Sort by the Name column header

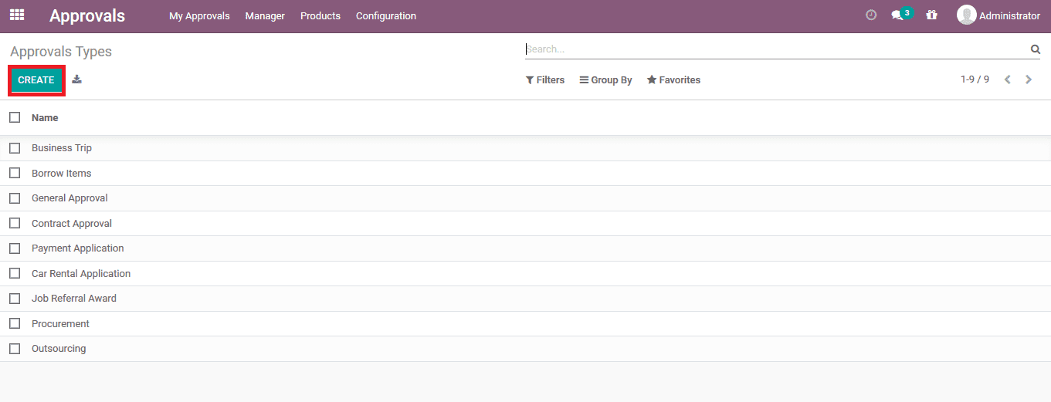click(x=45, y=118)
